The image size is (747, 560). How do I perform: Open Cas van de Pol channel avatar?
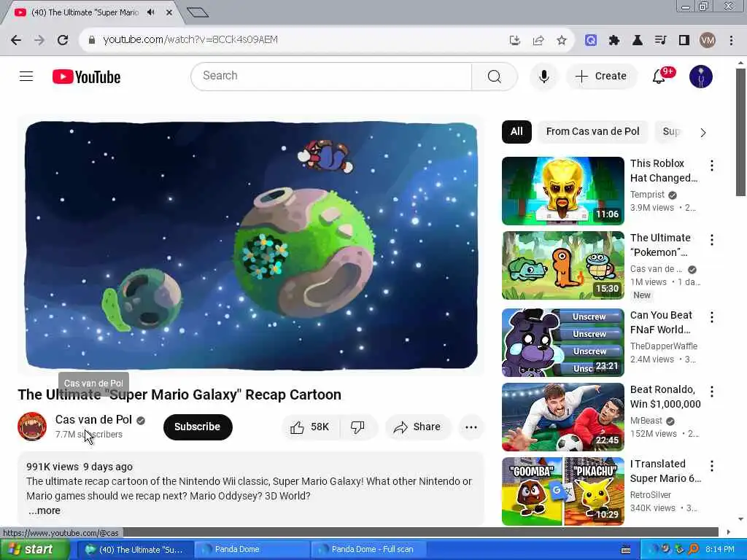32,426
